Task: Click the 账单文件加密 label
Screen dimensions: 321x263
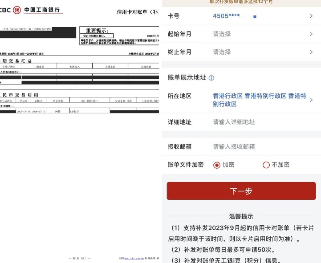Action: pyautogui.click(x=186, y=165)
